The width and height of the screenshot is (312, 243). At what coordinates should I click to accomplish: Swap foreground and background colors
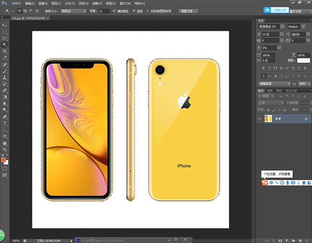[6, 155]
